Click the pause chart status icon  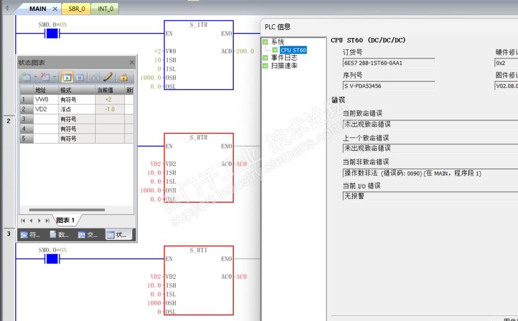point(80,77)
